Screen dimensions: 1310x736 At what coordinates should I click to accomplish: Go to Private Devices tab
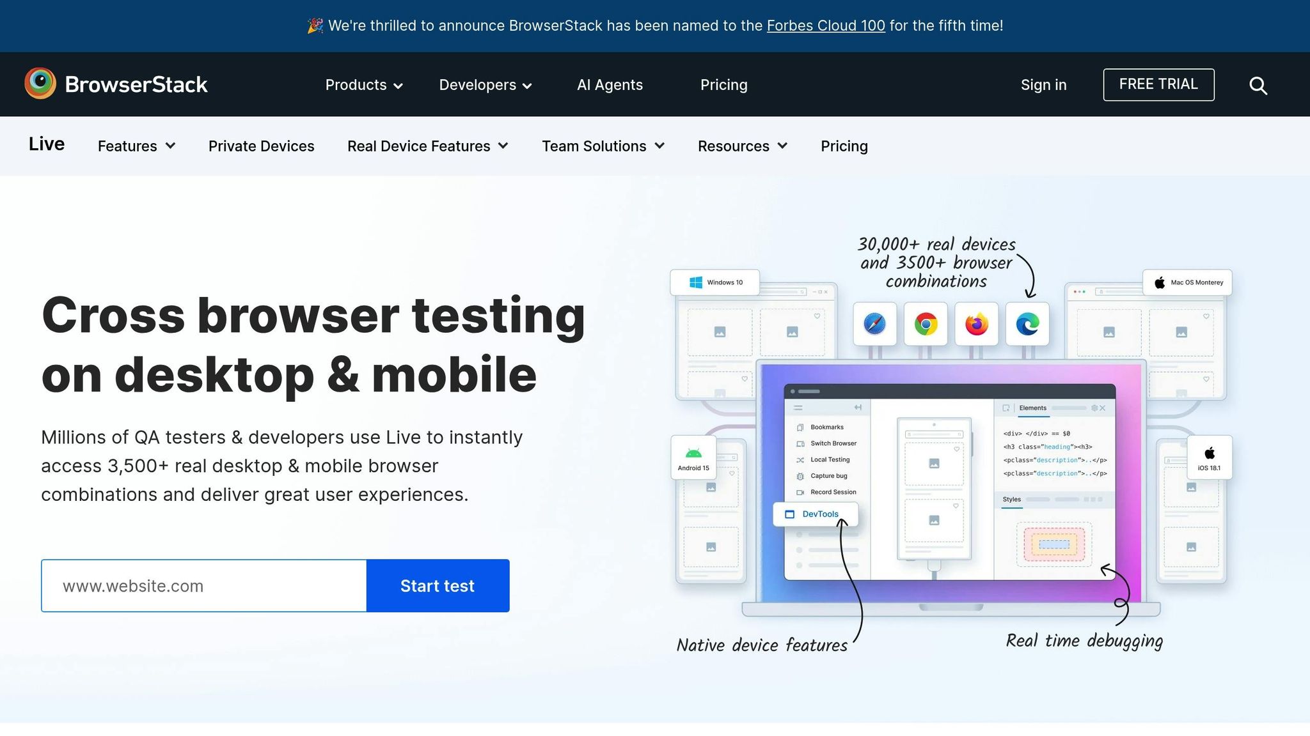pyautogui.click(x=261, y=146)
